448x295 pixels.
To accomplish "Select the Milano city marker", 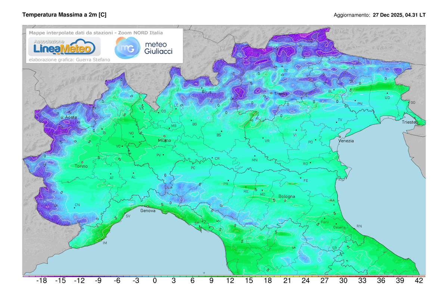I will point(164,136).
